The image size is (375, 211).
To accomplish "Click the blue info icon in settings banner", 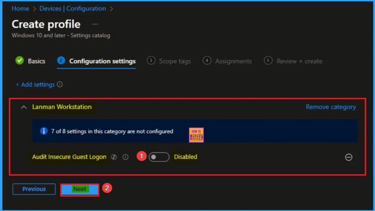I will 44,131.
